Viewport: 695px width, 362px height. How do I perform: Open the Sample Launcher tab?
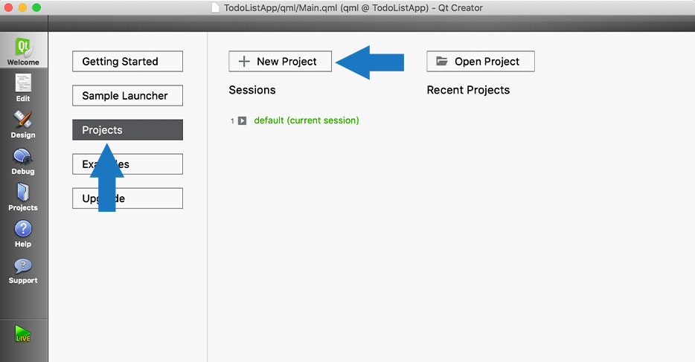[x=128, y=96]
